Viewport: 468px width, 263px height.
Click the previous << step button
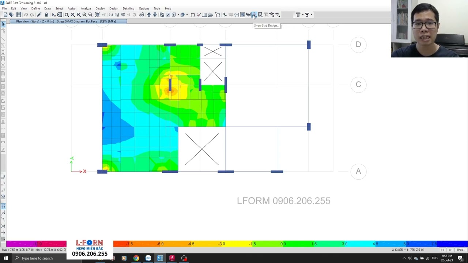pyautogui.click(x=442, y=250)
